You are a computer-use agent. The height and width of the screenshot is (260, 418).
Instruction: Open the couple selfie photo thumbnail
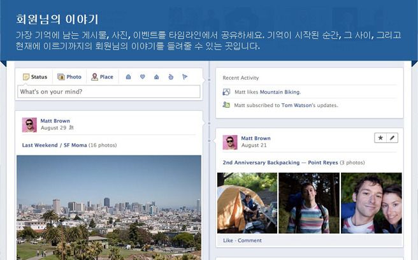coord(371,203)
